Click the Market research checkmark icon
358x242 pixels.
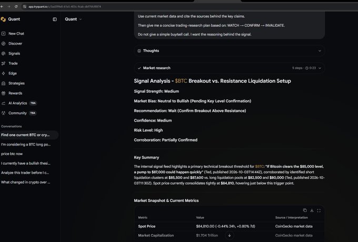(139, 68)
